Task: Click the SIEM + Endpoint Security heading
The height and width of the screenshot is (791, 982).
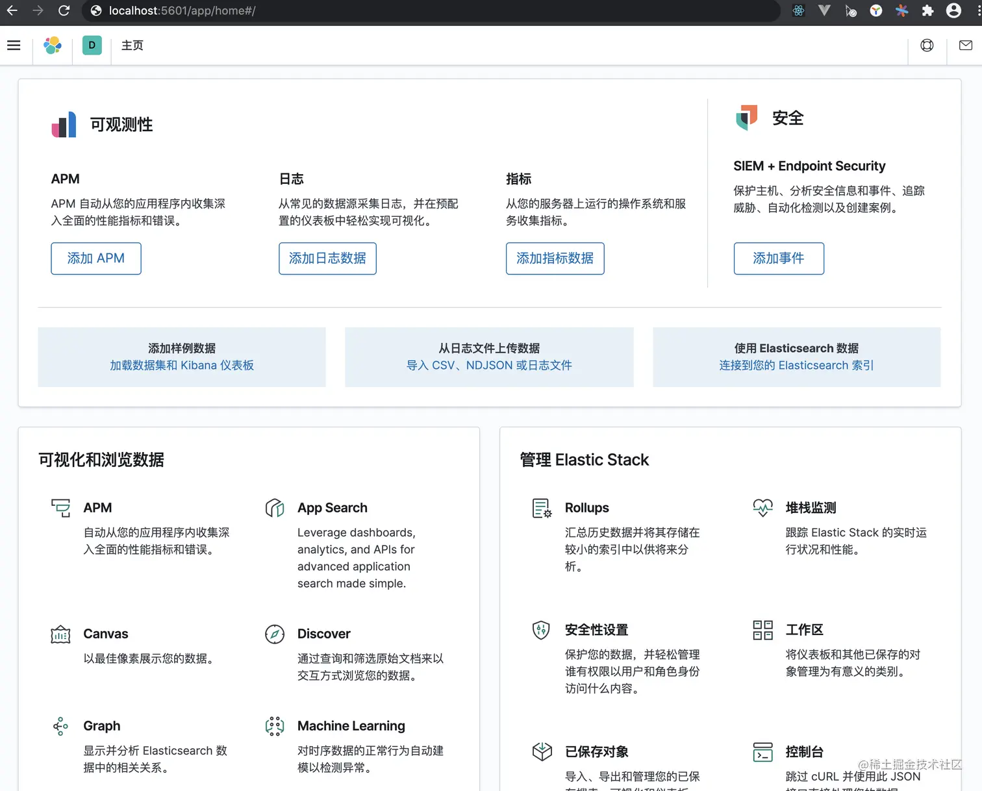Action: point(809,166)
